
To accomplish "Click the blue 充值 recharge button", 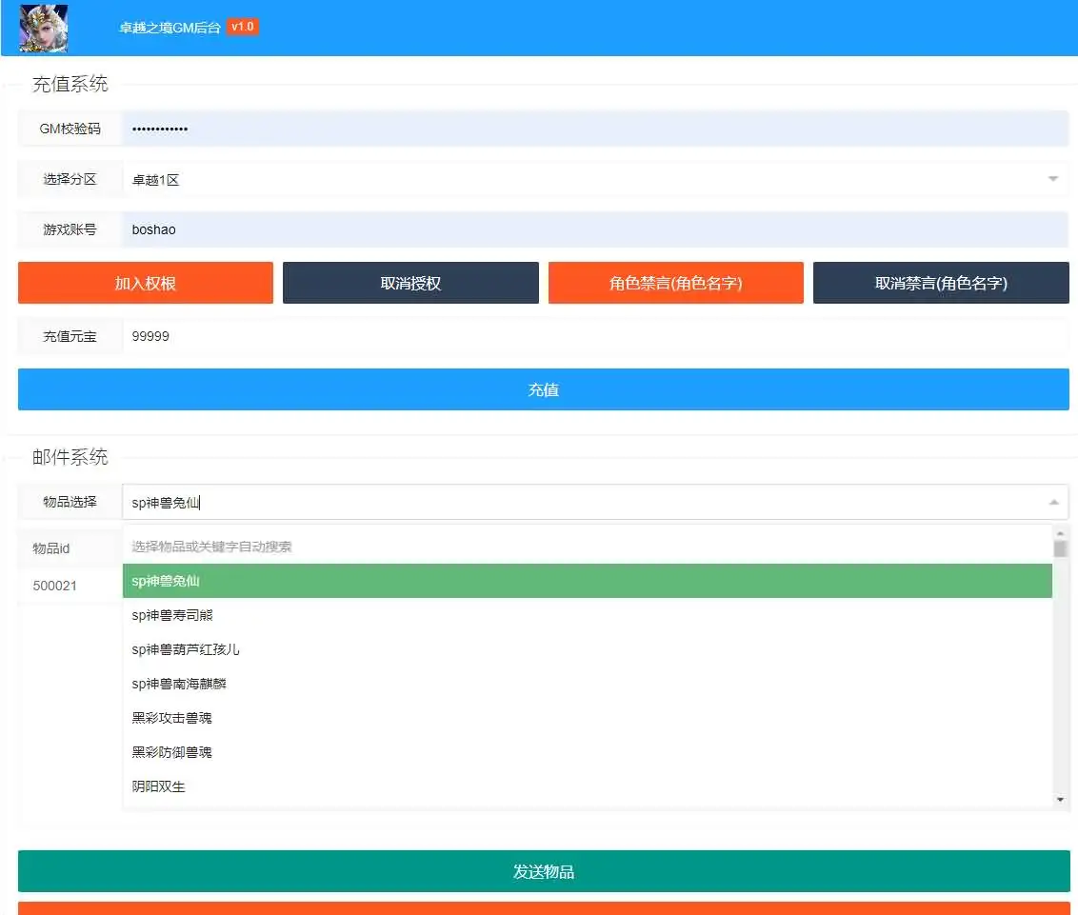I will click(543, 388).
